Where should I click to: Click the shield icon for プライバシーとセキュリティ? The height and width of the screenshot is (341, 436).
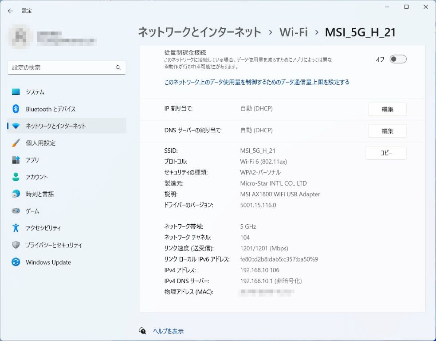click(16, 245)
